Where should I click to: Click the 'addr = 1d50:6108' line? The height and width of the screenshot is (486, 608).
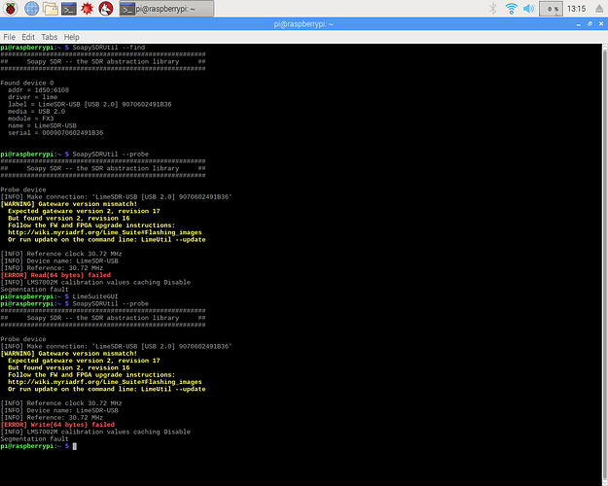tap(38, 90)
